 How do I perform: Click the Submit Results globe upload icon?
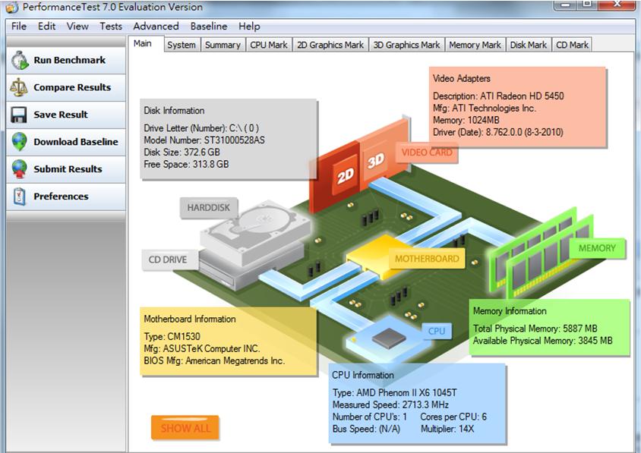[19, 169]
